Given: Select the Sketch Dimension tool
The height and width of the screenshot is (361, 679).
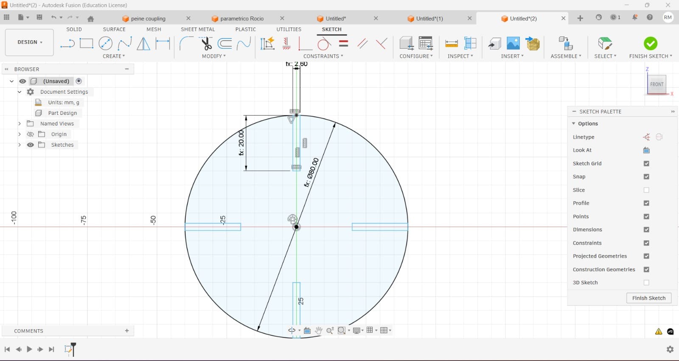Looking at the screenshot, I should pos(163,43).
